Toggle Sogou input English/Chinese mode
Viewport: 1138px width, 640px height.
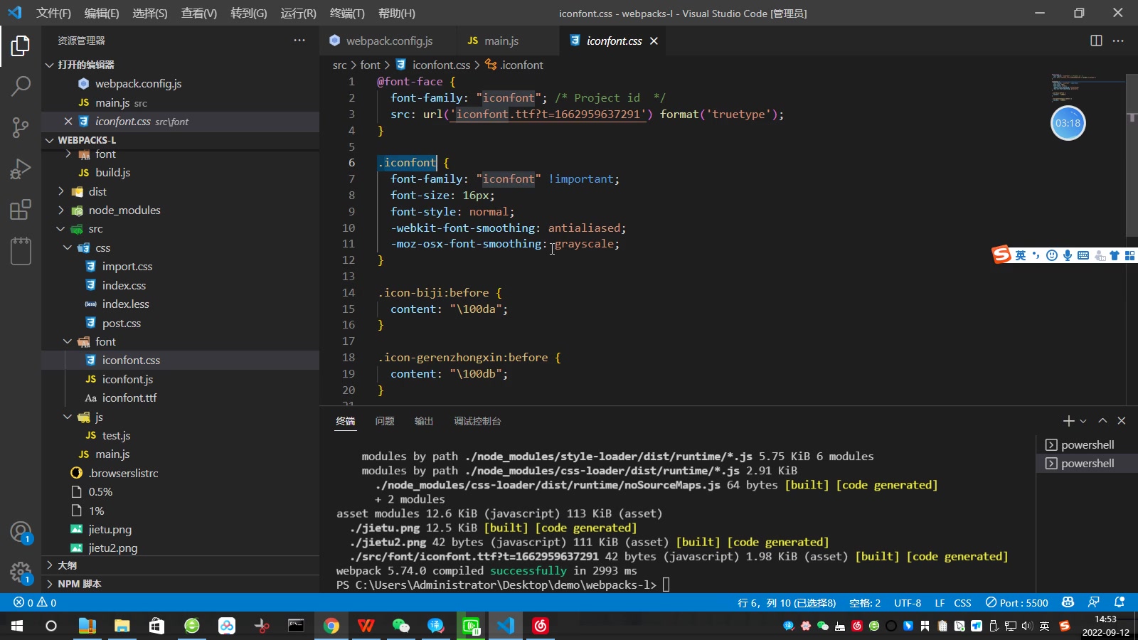click(x=1021, y=255)
